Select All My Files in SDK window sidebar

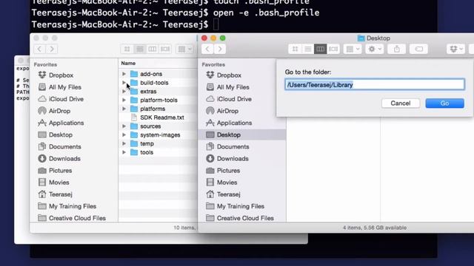point(59,87)
